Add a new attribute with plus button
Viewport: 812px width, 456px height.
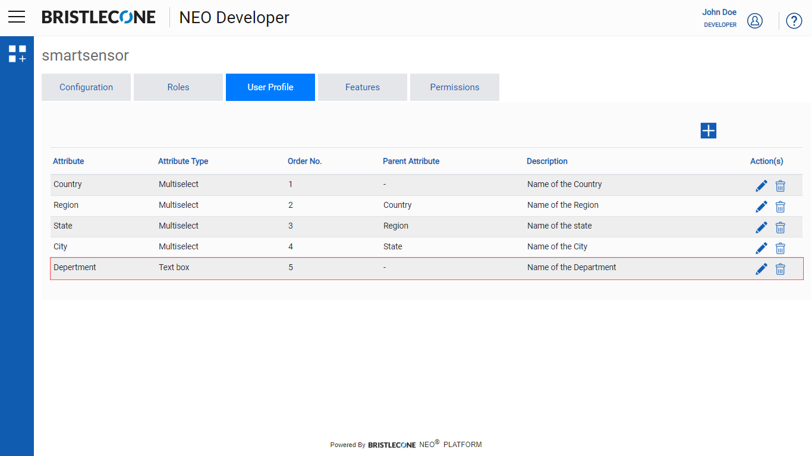(x=709, y=131)
